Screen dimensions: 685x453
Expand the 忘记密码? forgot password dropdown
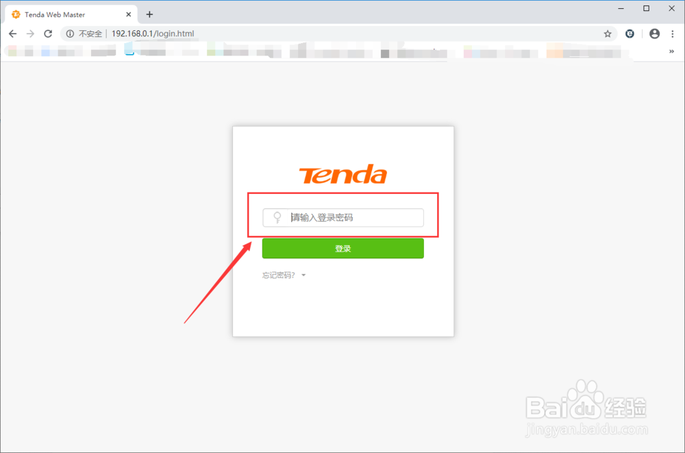pyautogui.click(x=284, y=275)
